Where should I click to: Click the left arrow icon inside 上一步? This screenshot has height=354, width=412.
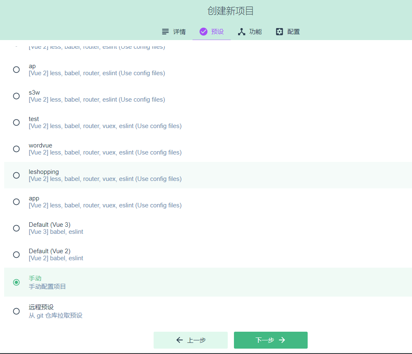click(x=179, y=340)
